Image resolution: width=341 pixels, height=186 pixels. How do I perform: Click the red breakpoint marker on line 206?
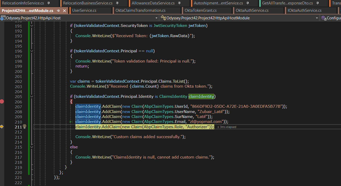(x=2, y=102)
